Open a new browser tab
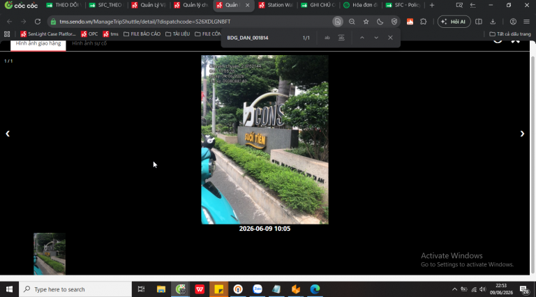 pos(432,5)
